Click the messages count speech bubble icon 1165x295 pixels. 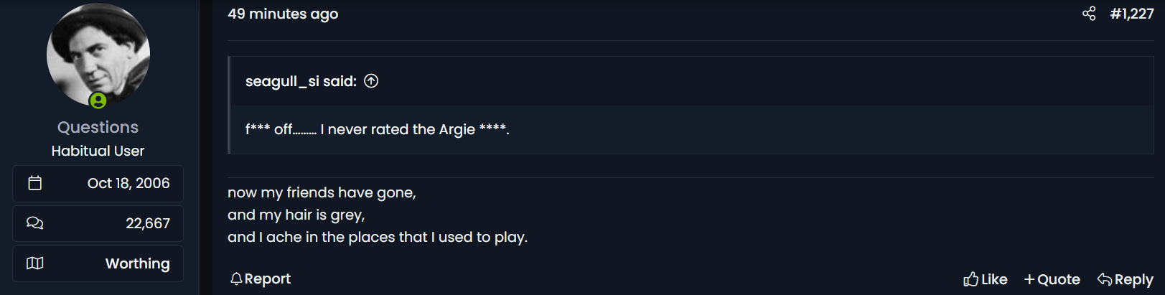(34, 223)
